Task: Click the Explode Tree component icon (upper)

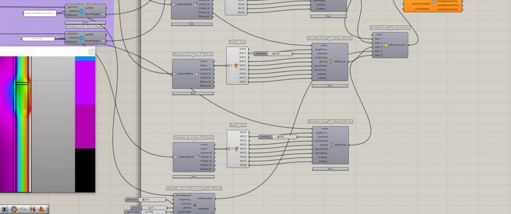Action: tap(236, 66)
